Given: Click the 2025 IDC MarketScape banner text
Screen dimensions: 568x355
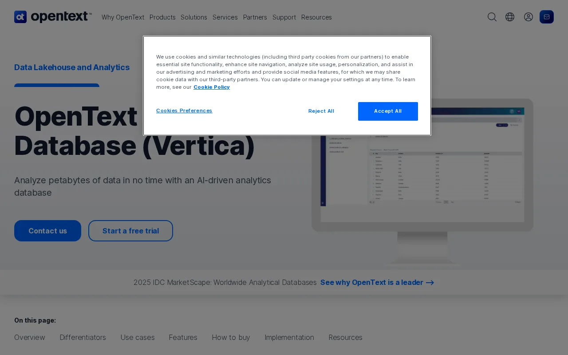Looking at the screenshot, I should click(225, 282).
